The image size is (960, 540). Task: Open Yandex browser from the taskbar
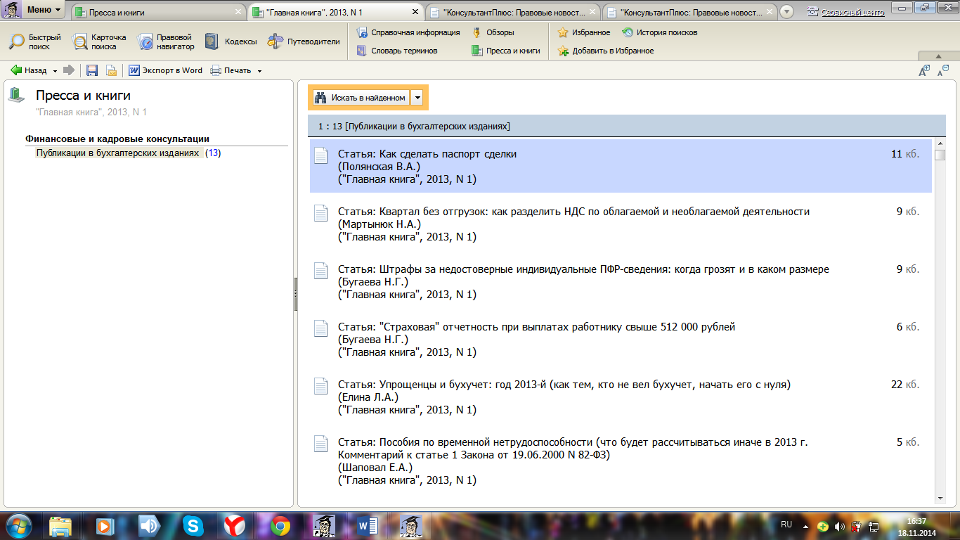[x=235, y=526]
